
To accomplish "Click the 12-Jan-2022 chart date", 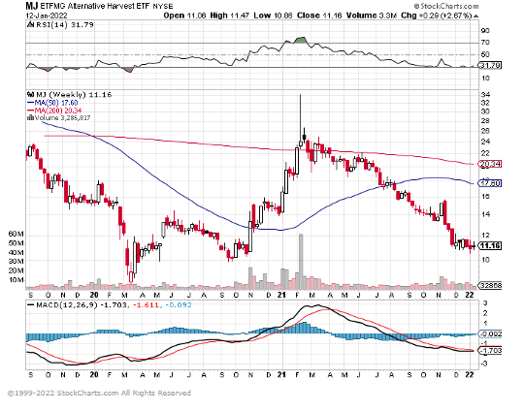I will point(47,16).
